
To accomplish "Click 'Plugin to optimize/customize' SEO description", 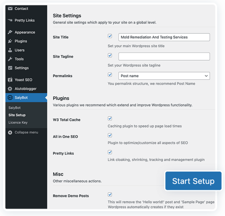I will [148, 143].
